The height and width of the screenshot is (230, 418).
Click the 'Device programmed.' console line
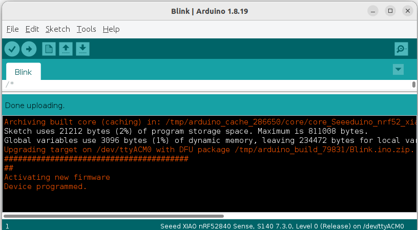coord(46,186)
